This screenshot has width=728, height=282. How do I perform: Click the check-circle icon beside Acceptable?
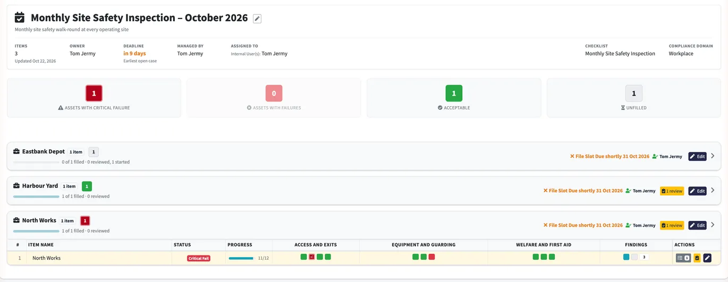440,108
